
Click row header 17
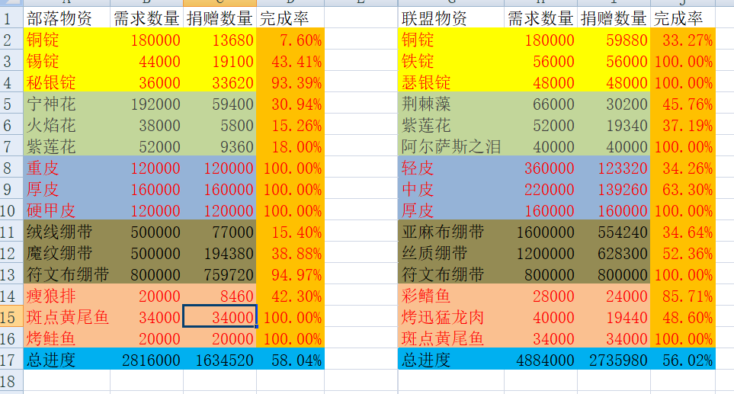click(x=11, y=360)
